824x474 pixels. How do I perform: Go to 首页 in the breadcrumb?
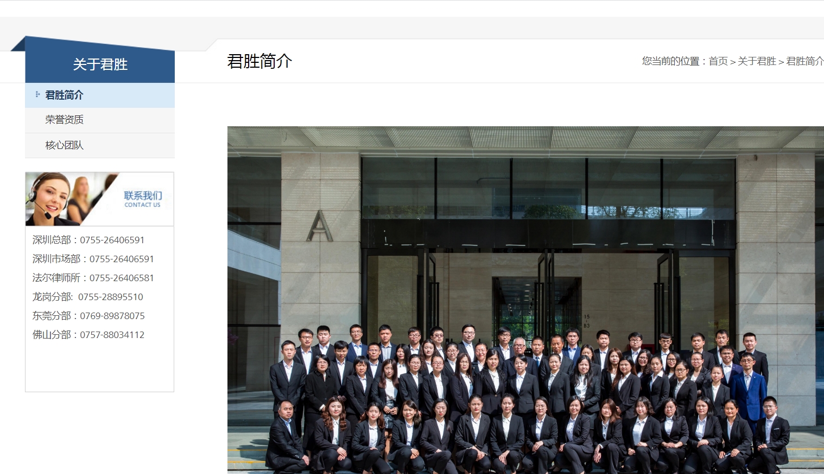coord(718,61)
